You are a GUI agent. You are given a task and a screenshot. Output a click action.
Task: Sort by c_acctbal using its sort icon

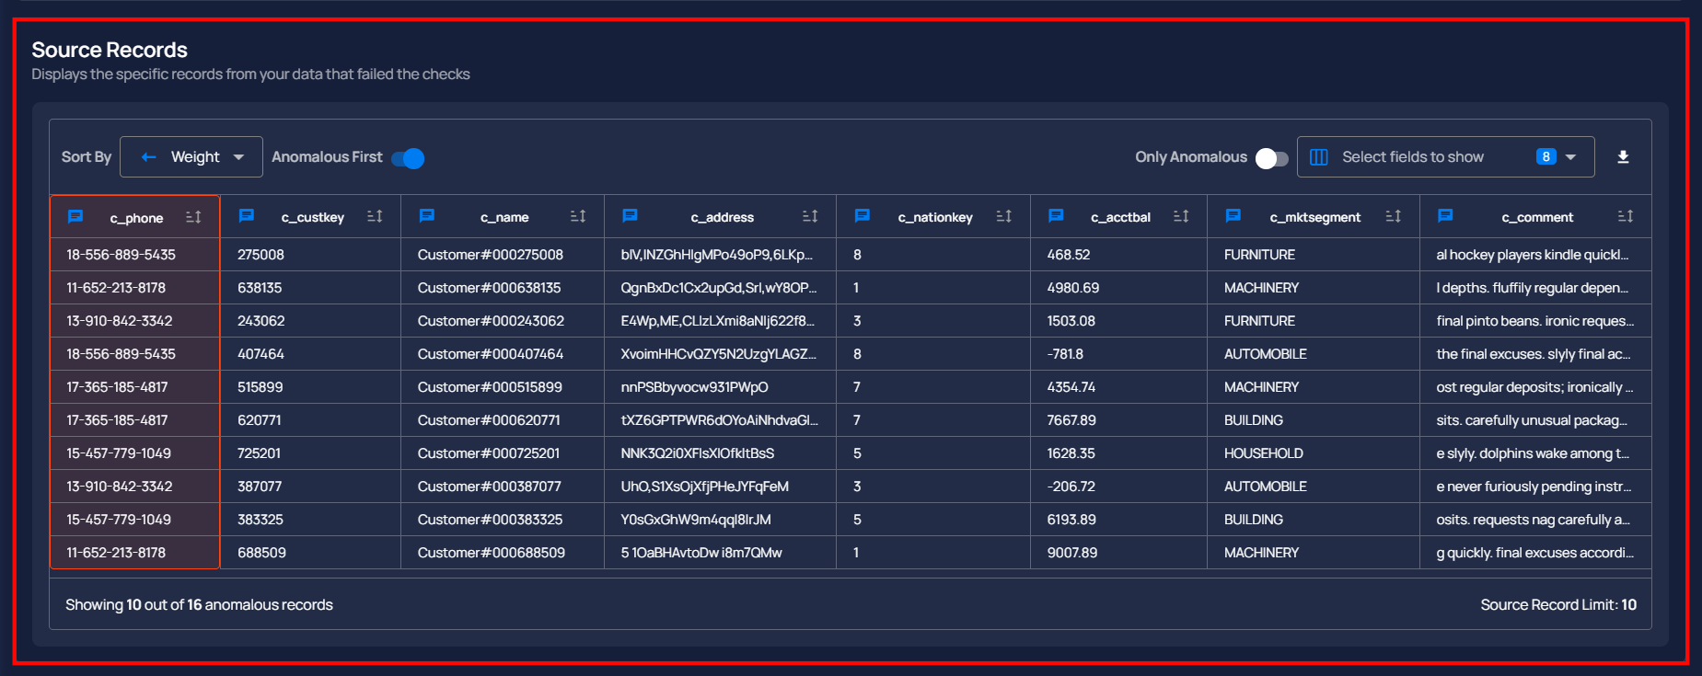coord(1181,216)
